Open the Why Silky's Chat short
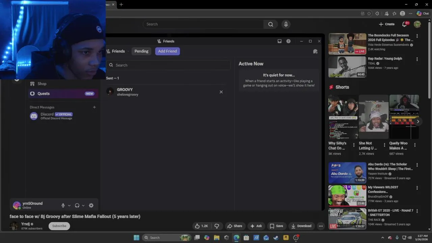The width and height of the screenshot is (432, 243). point(343,117)
